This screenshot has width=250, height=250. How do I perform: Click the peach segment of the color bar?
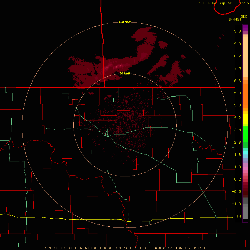[245, 57]
